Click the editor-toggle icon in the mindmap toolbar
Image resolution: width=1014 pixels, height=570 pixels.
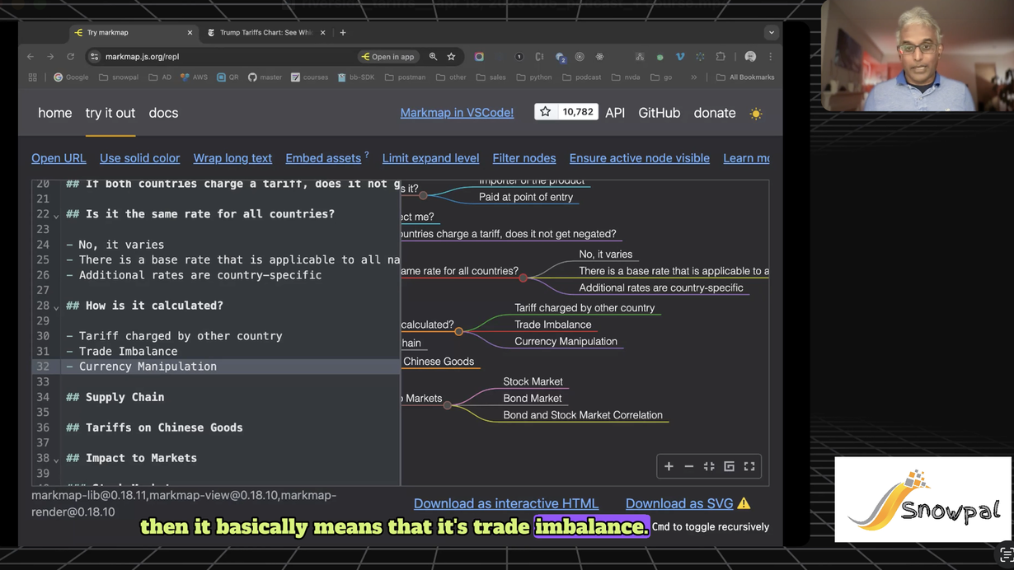click(730, 467)
